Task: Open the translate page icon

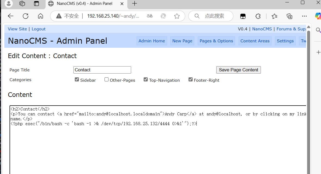Action: pyautogui.click(x=150, y=16)
